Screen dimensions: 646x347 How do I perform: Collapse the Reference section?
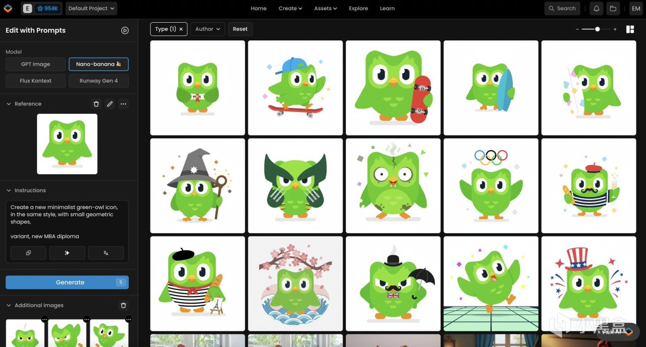pos(9,104)
